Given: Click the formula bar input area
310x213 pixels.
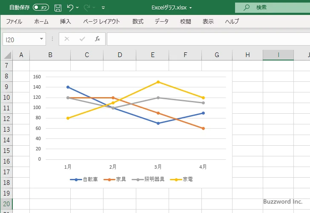Looking at the screenshot, I should pos(208,39).
